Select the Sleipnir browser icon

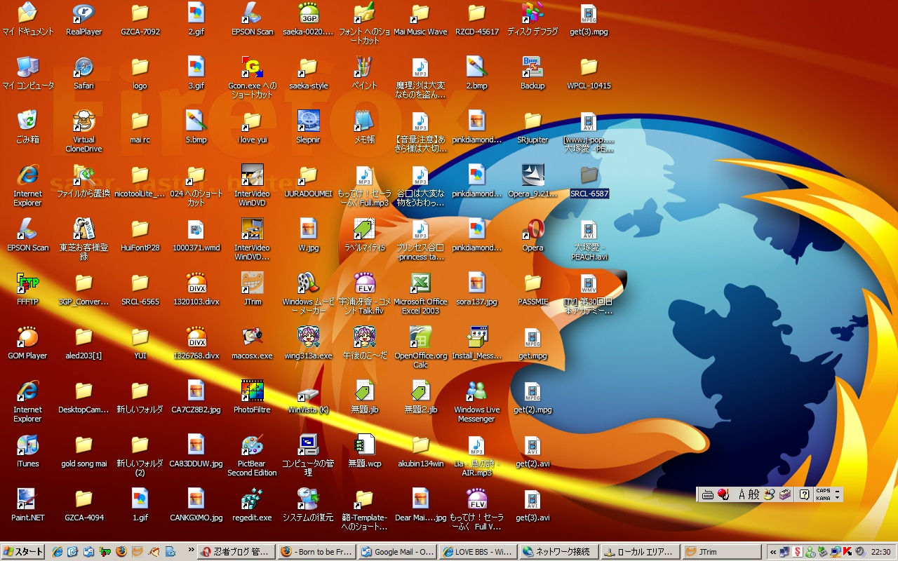click(308, 127)
